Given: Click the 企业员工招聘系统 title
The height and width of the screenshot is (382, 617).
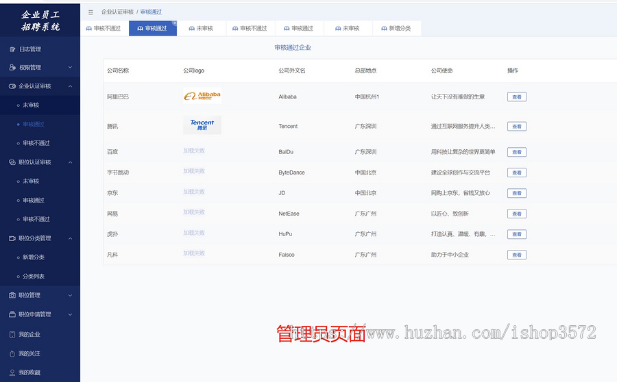Looking at the screenshot, I should click(40, 21).
